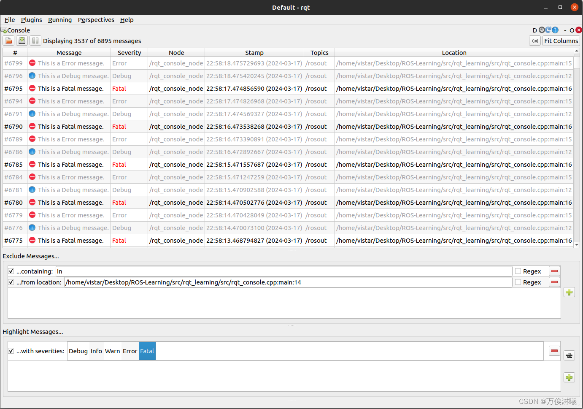Open the Plugins menu

(32, 20)
